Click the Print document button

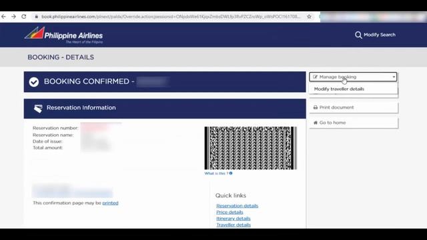click(354, 107)
